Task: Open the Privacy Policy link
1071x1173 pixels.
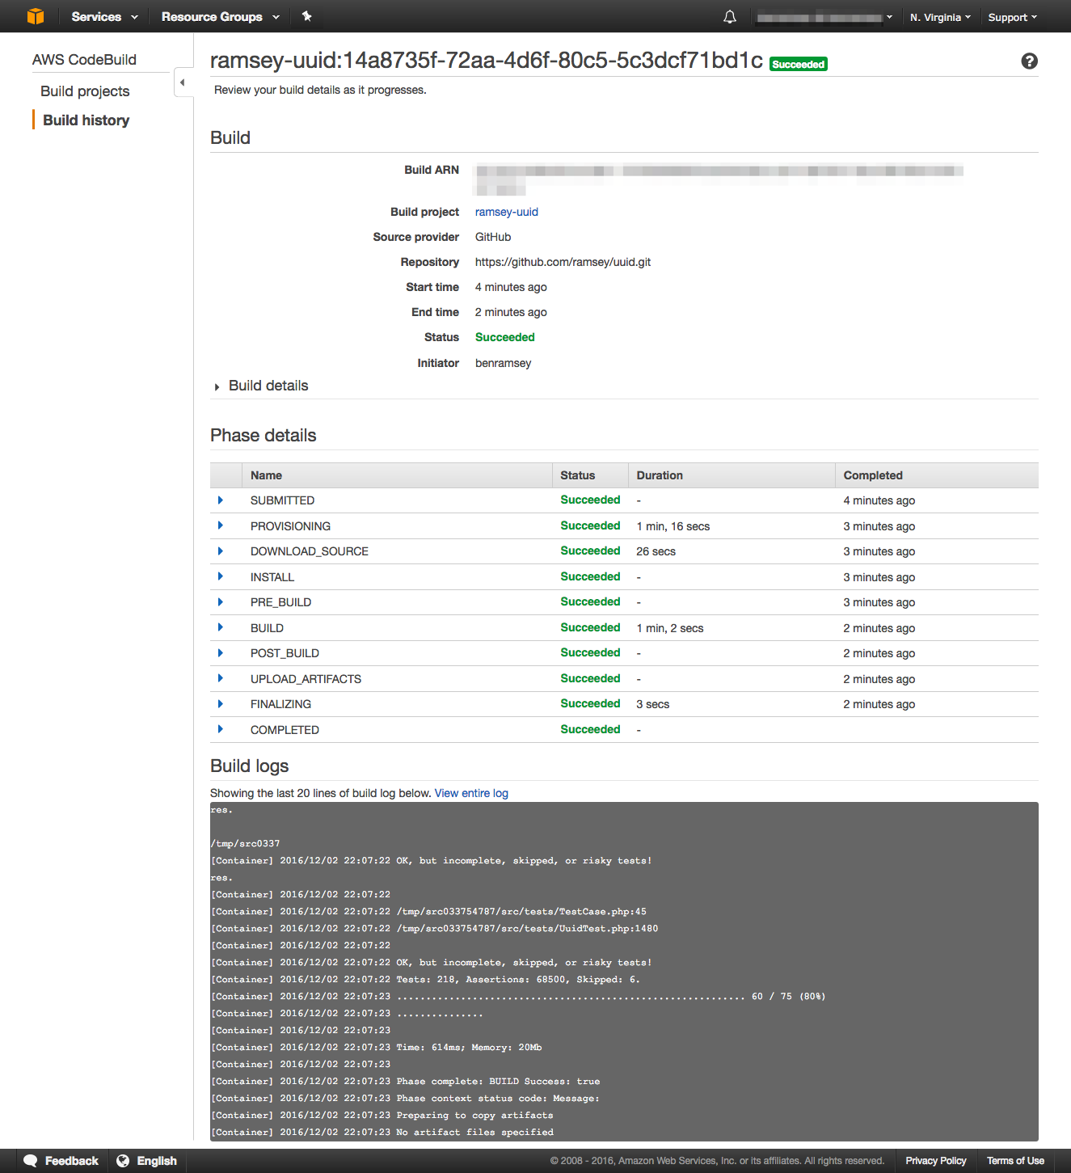Action: click(936, 1161)
